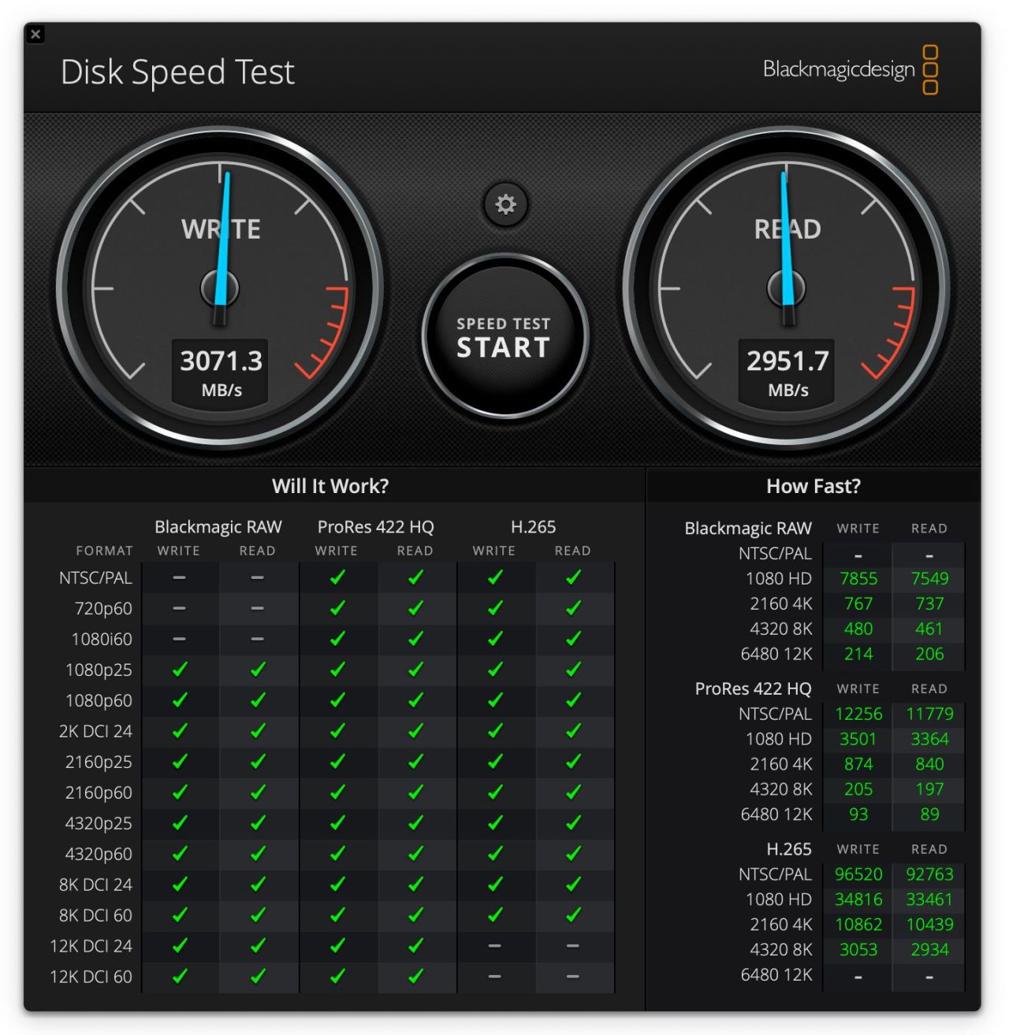Viewport: 1009px width, 1035px height.
Task: Click the Blackmagic RAW 2160 4K write value 767
Action: 858,604
